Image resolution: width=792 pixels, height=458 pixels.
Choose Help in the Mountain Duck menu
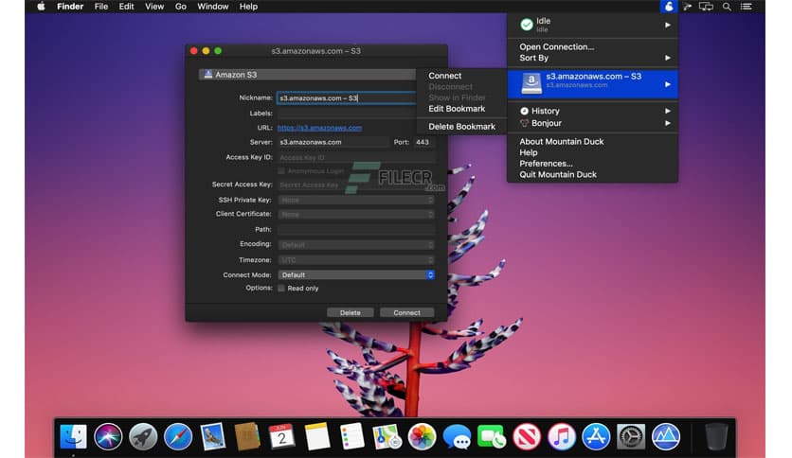click(529, 152)
